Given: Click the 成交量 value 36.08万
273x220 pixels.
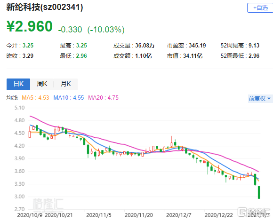Looking at the screenshot, I should click(145, 46).
